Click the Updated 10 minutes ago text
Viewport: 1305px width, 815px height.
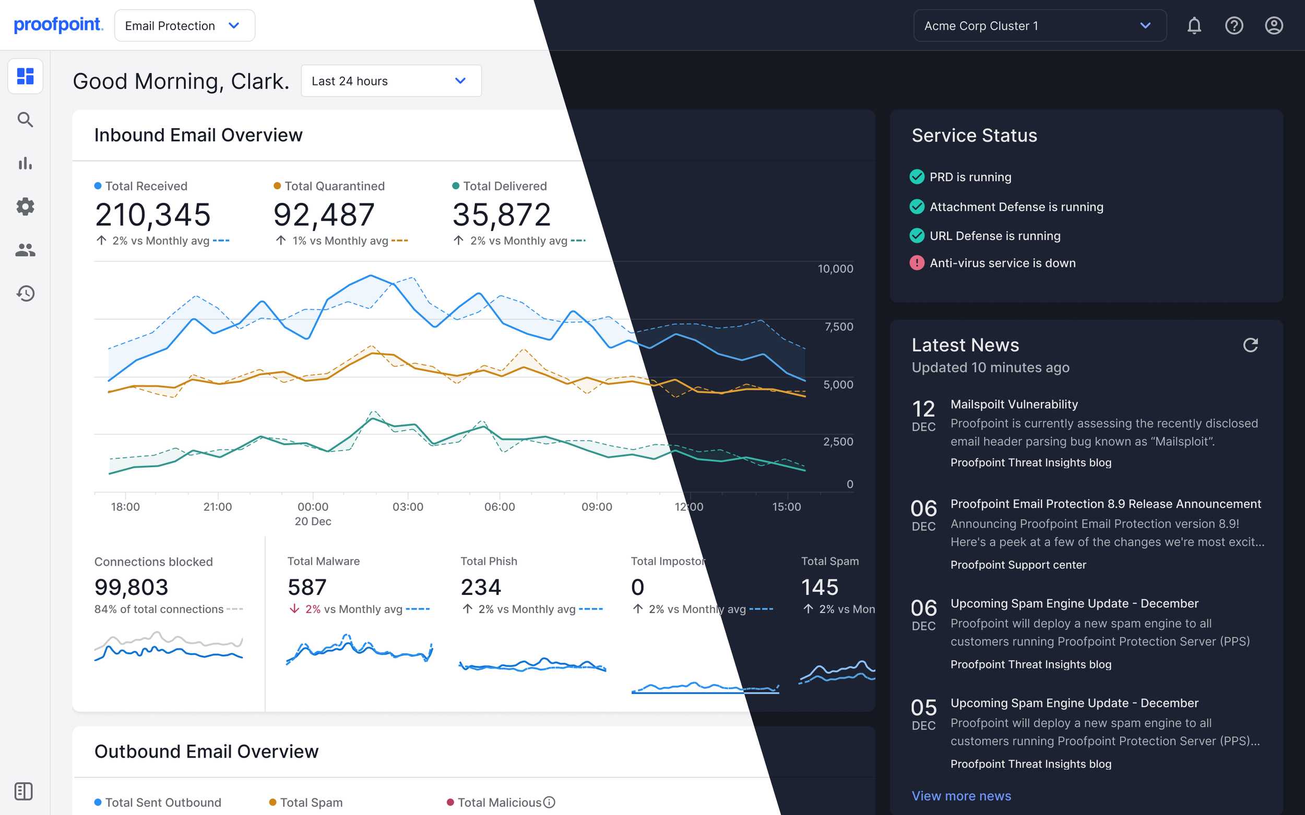point(990,368)
